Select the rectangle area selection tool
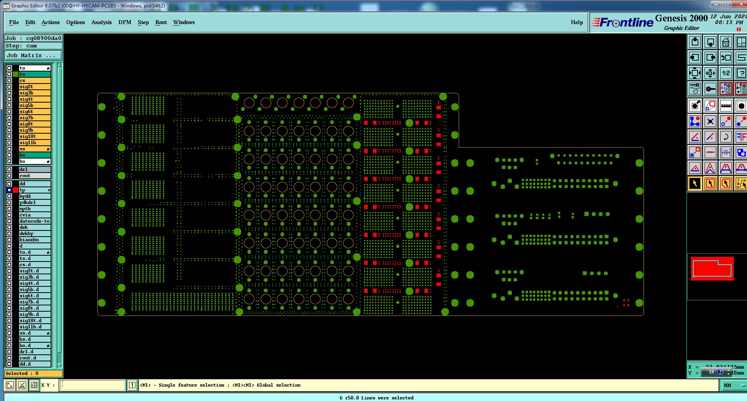The height and width of the screenshot is (401, 747). tap(710, 183)
